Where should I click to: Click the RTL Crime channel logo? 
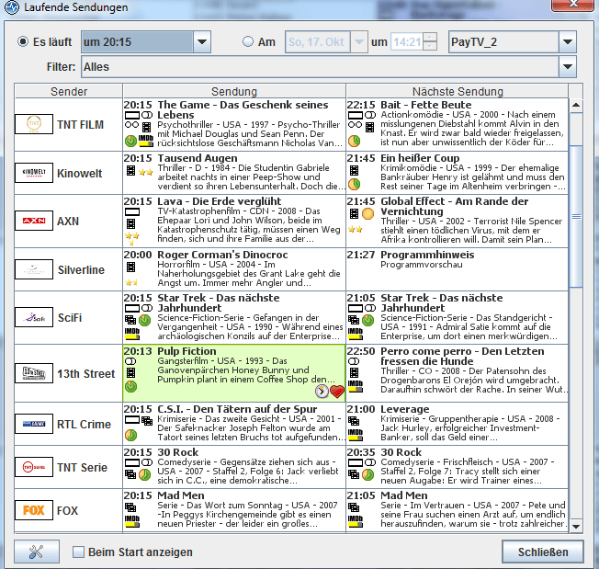click(x=34, y=424)
